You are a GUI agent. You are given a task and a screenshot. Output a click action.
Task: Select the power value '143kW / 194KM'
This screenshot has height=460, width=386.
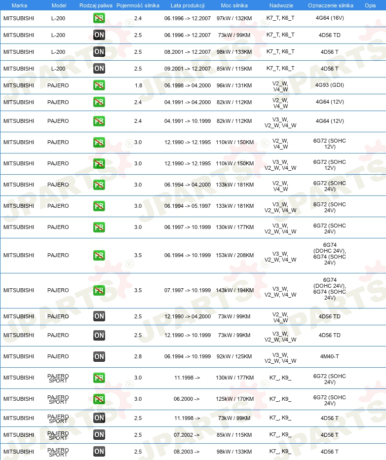pyautogui.click(x=234, y=290)
